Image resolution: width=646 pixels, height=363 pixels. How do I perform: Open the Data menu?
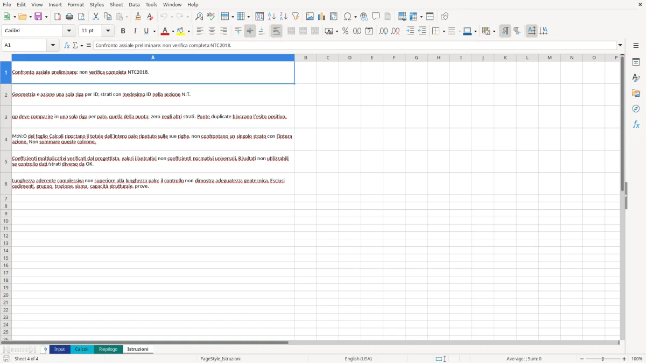tap(134, 4)
